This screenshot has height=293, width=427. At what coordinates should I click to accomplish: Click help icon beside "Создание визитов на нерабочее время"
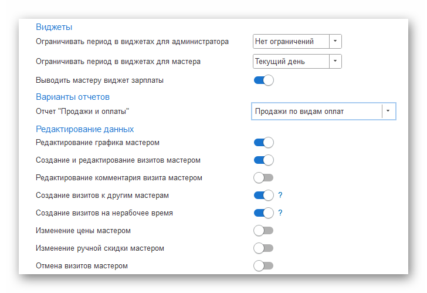coord(280,213)
